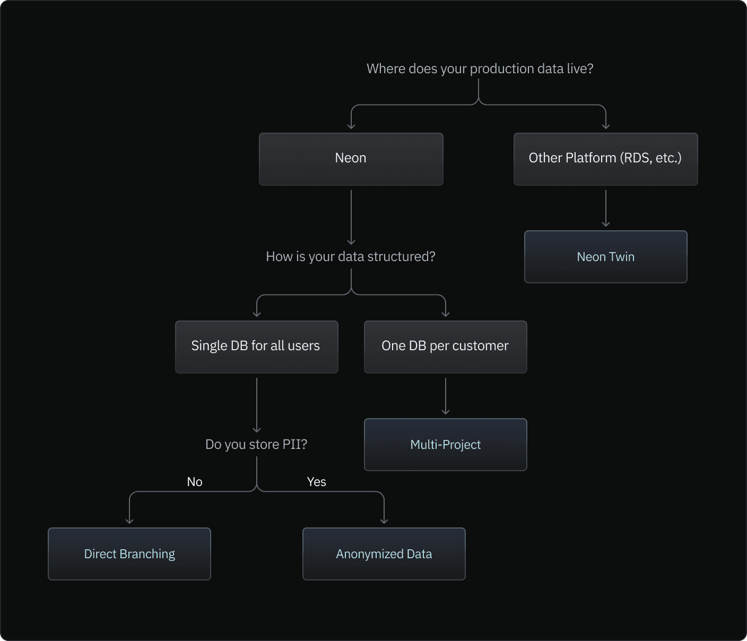Click the 'Do you store PII?' question
This screenshot has width=747, height=641.
pos(256,445)
